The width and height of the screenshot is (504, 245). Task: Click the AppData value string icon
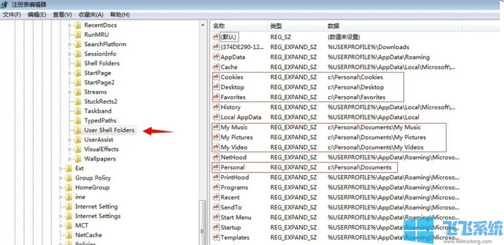(x=215, y=57)
